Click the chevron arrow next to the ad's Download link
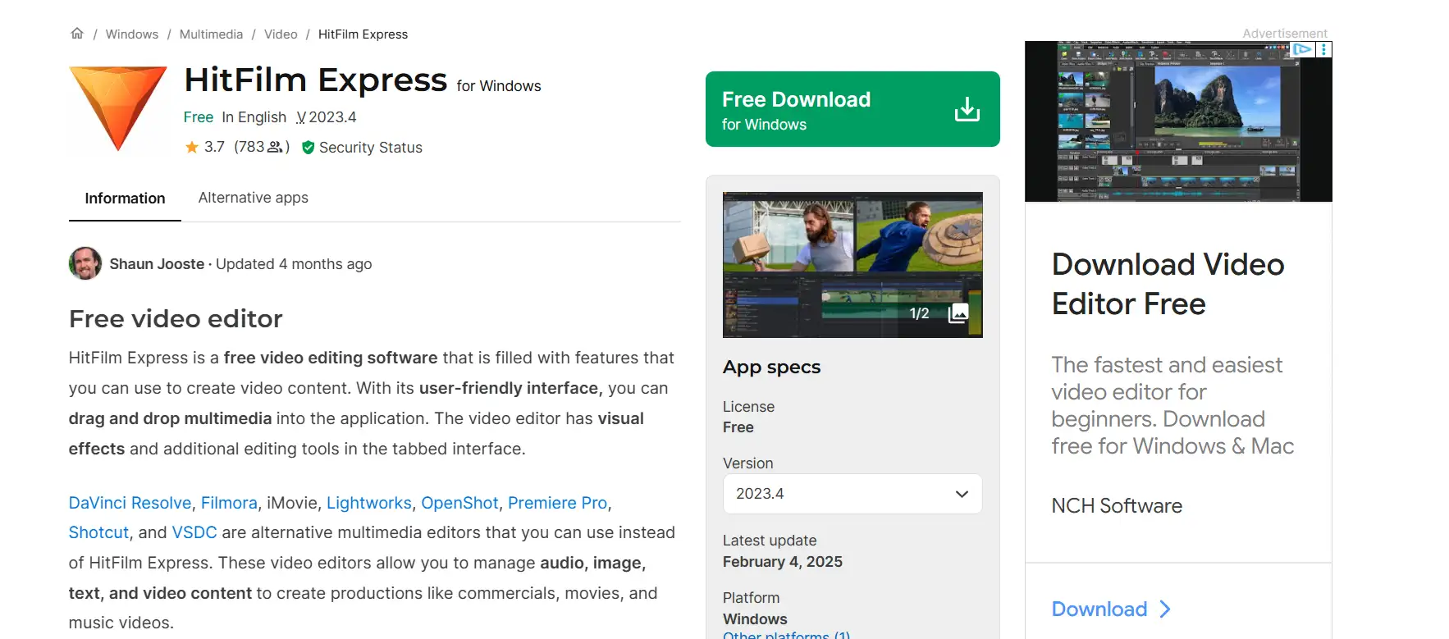The height and width of the screenshot is (639, 1449). coord(1165,609)
